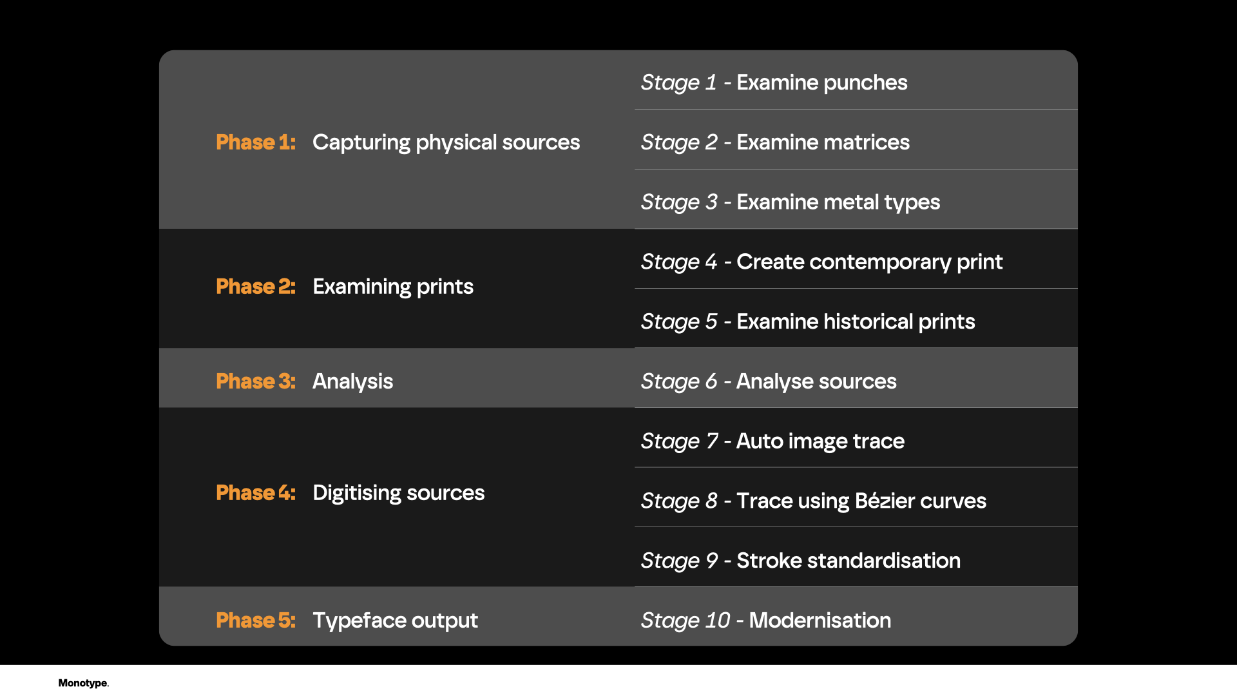1237x696 pixels.
Task: Click Digitising sources heading
Action: tap(399, 493)
